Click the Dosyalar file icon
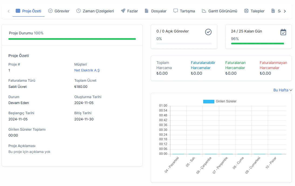 pos(147,11)
